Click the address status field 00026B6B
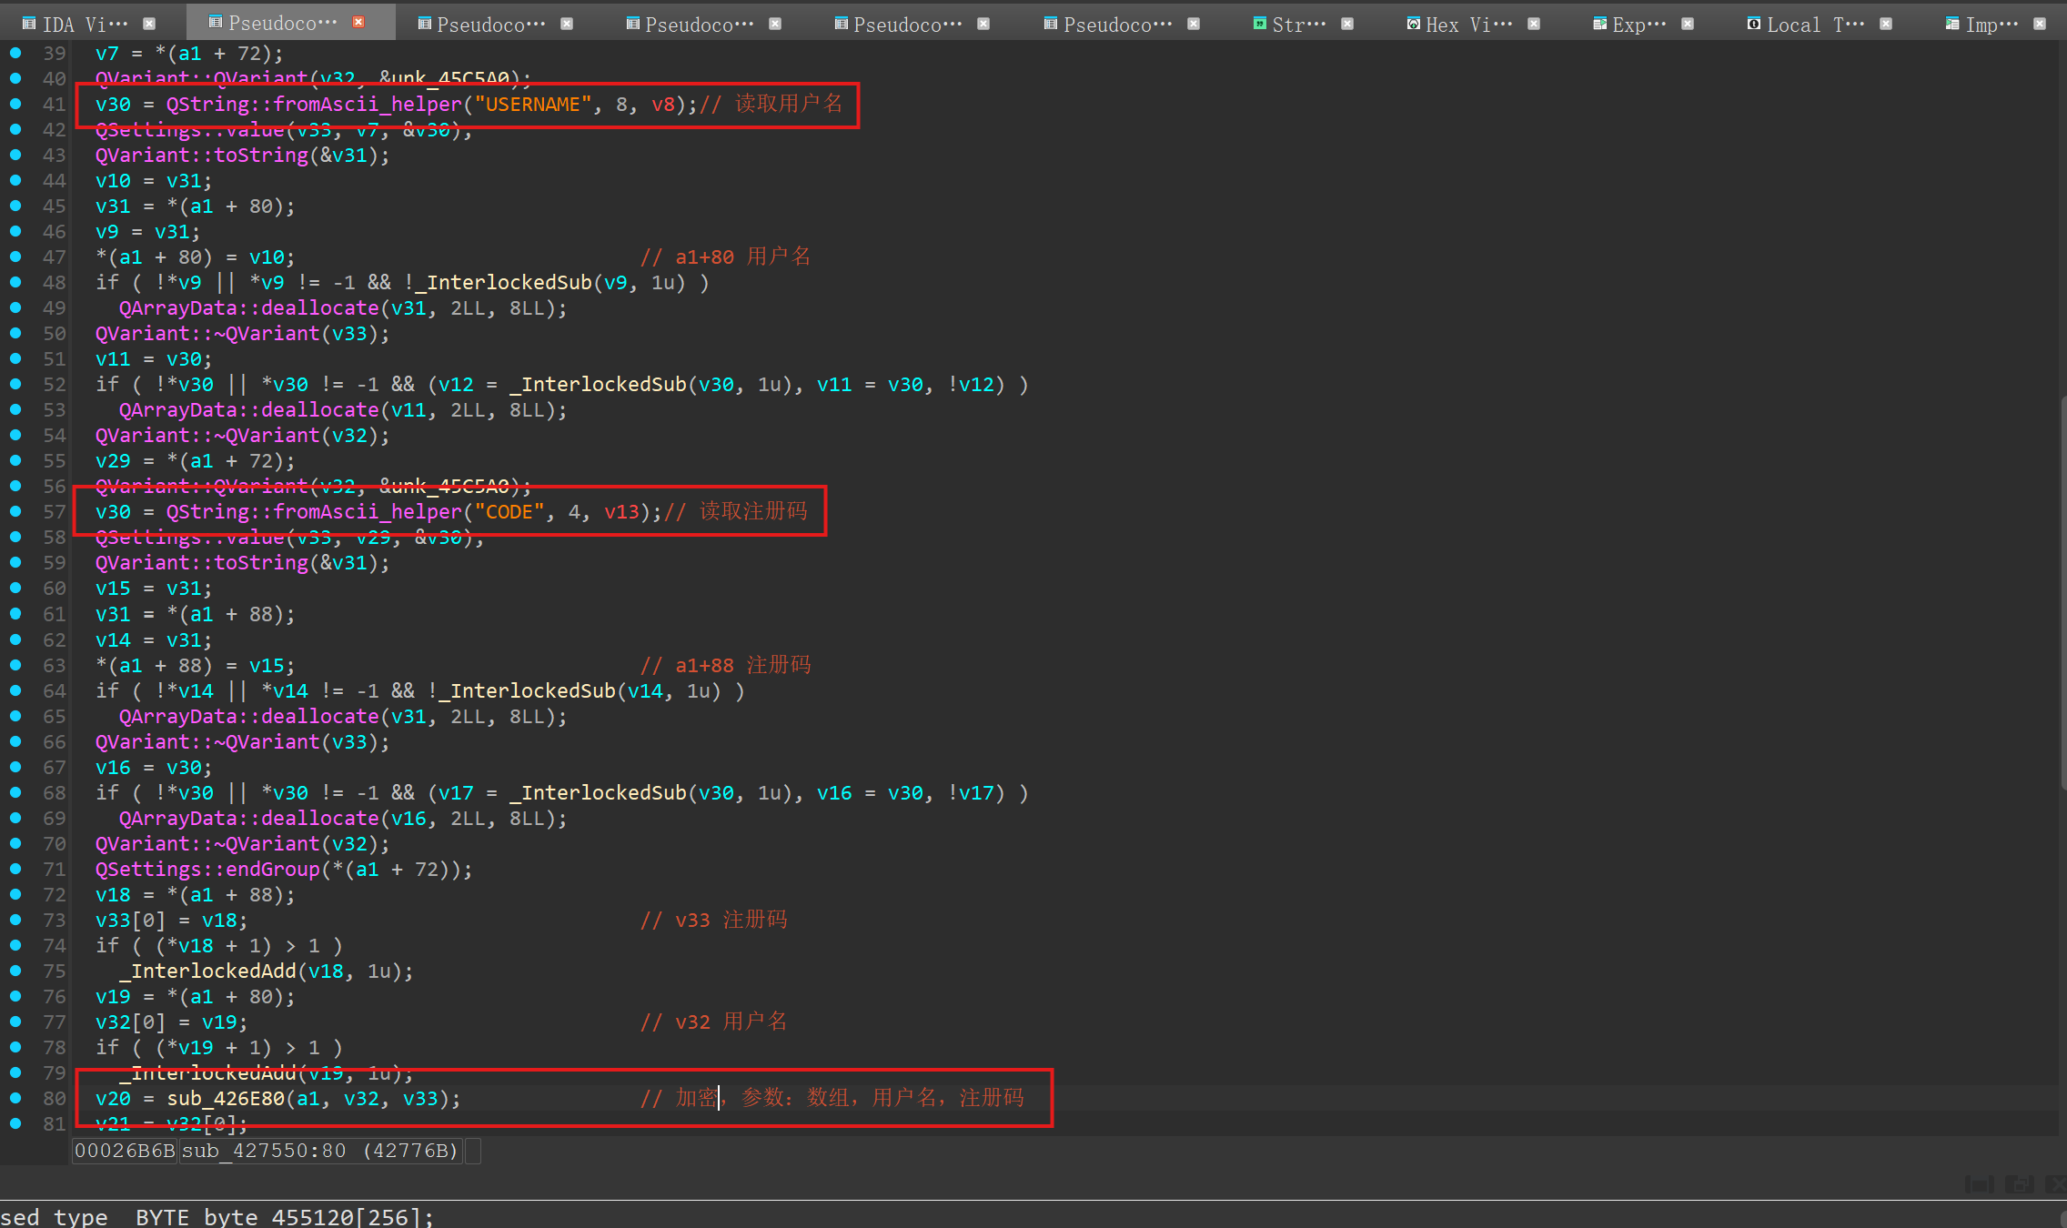 pos(125,1151)
